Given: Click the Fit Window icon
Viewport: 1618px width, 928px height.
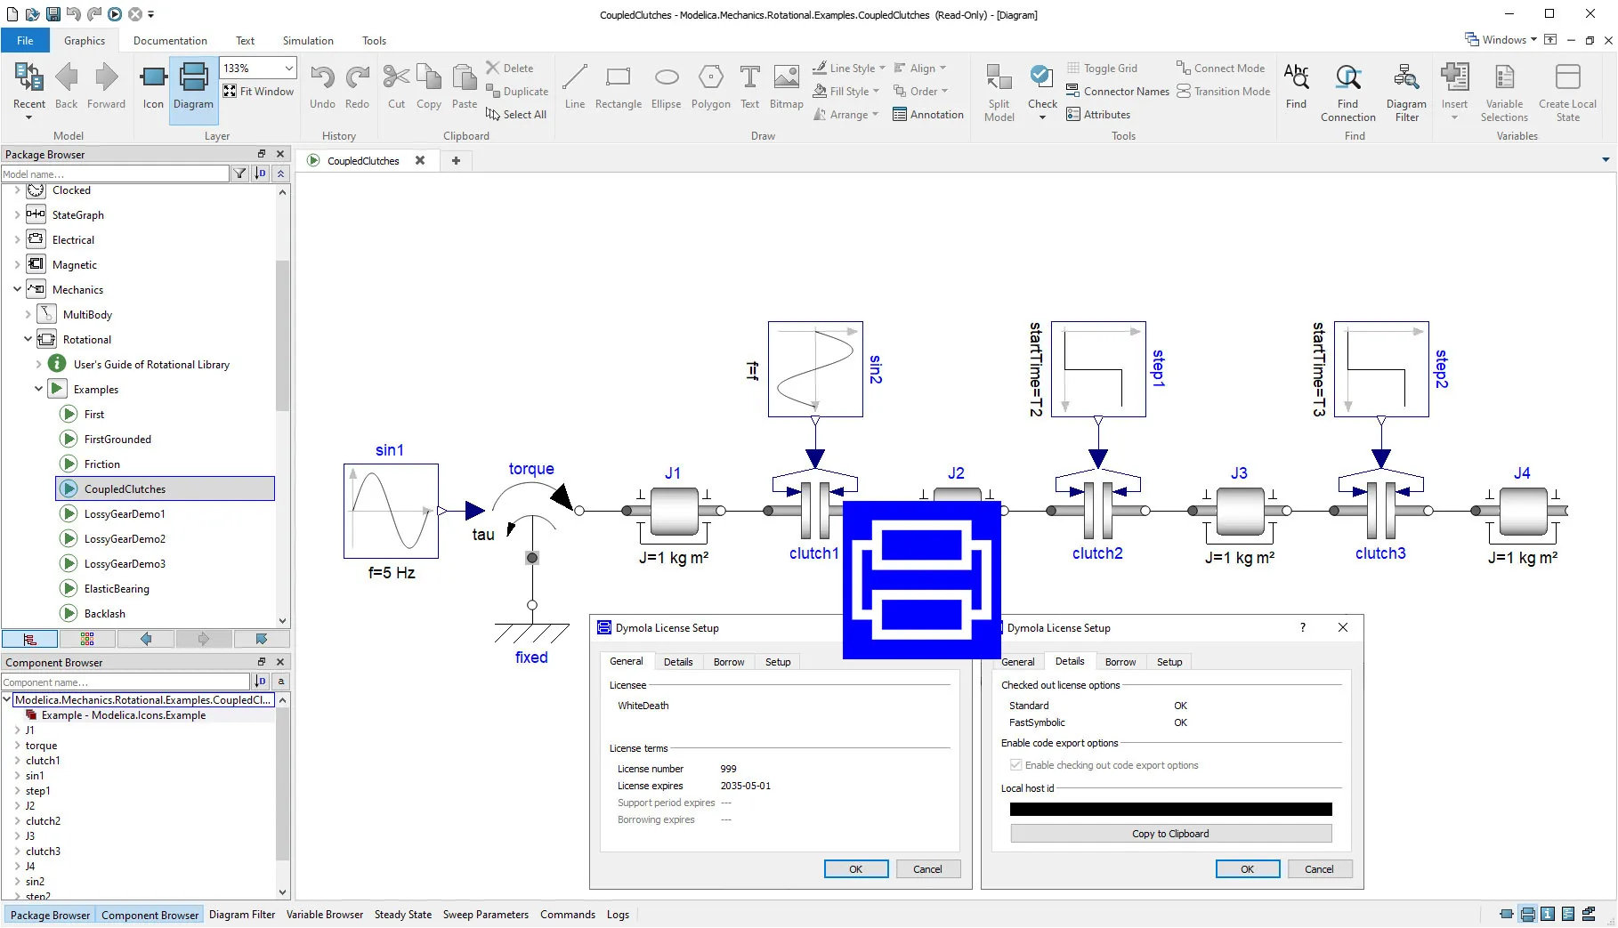Looking at the screenshot, I should (x=230, y=91).
